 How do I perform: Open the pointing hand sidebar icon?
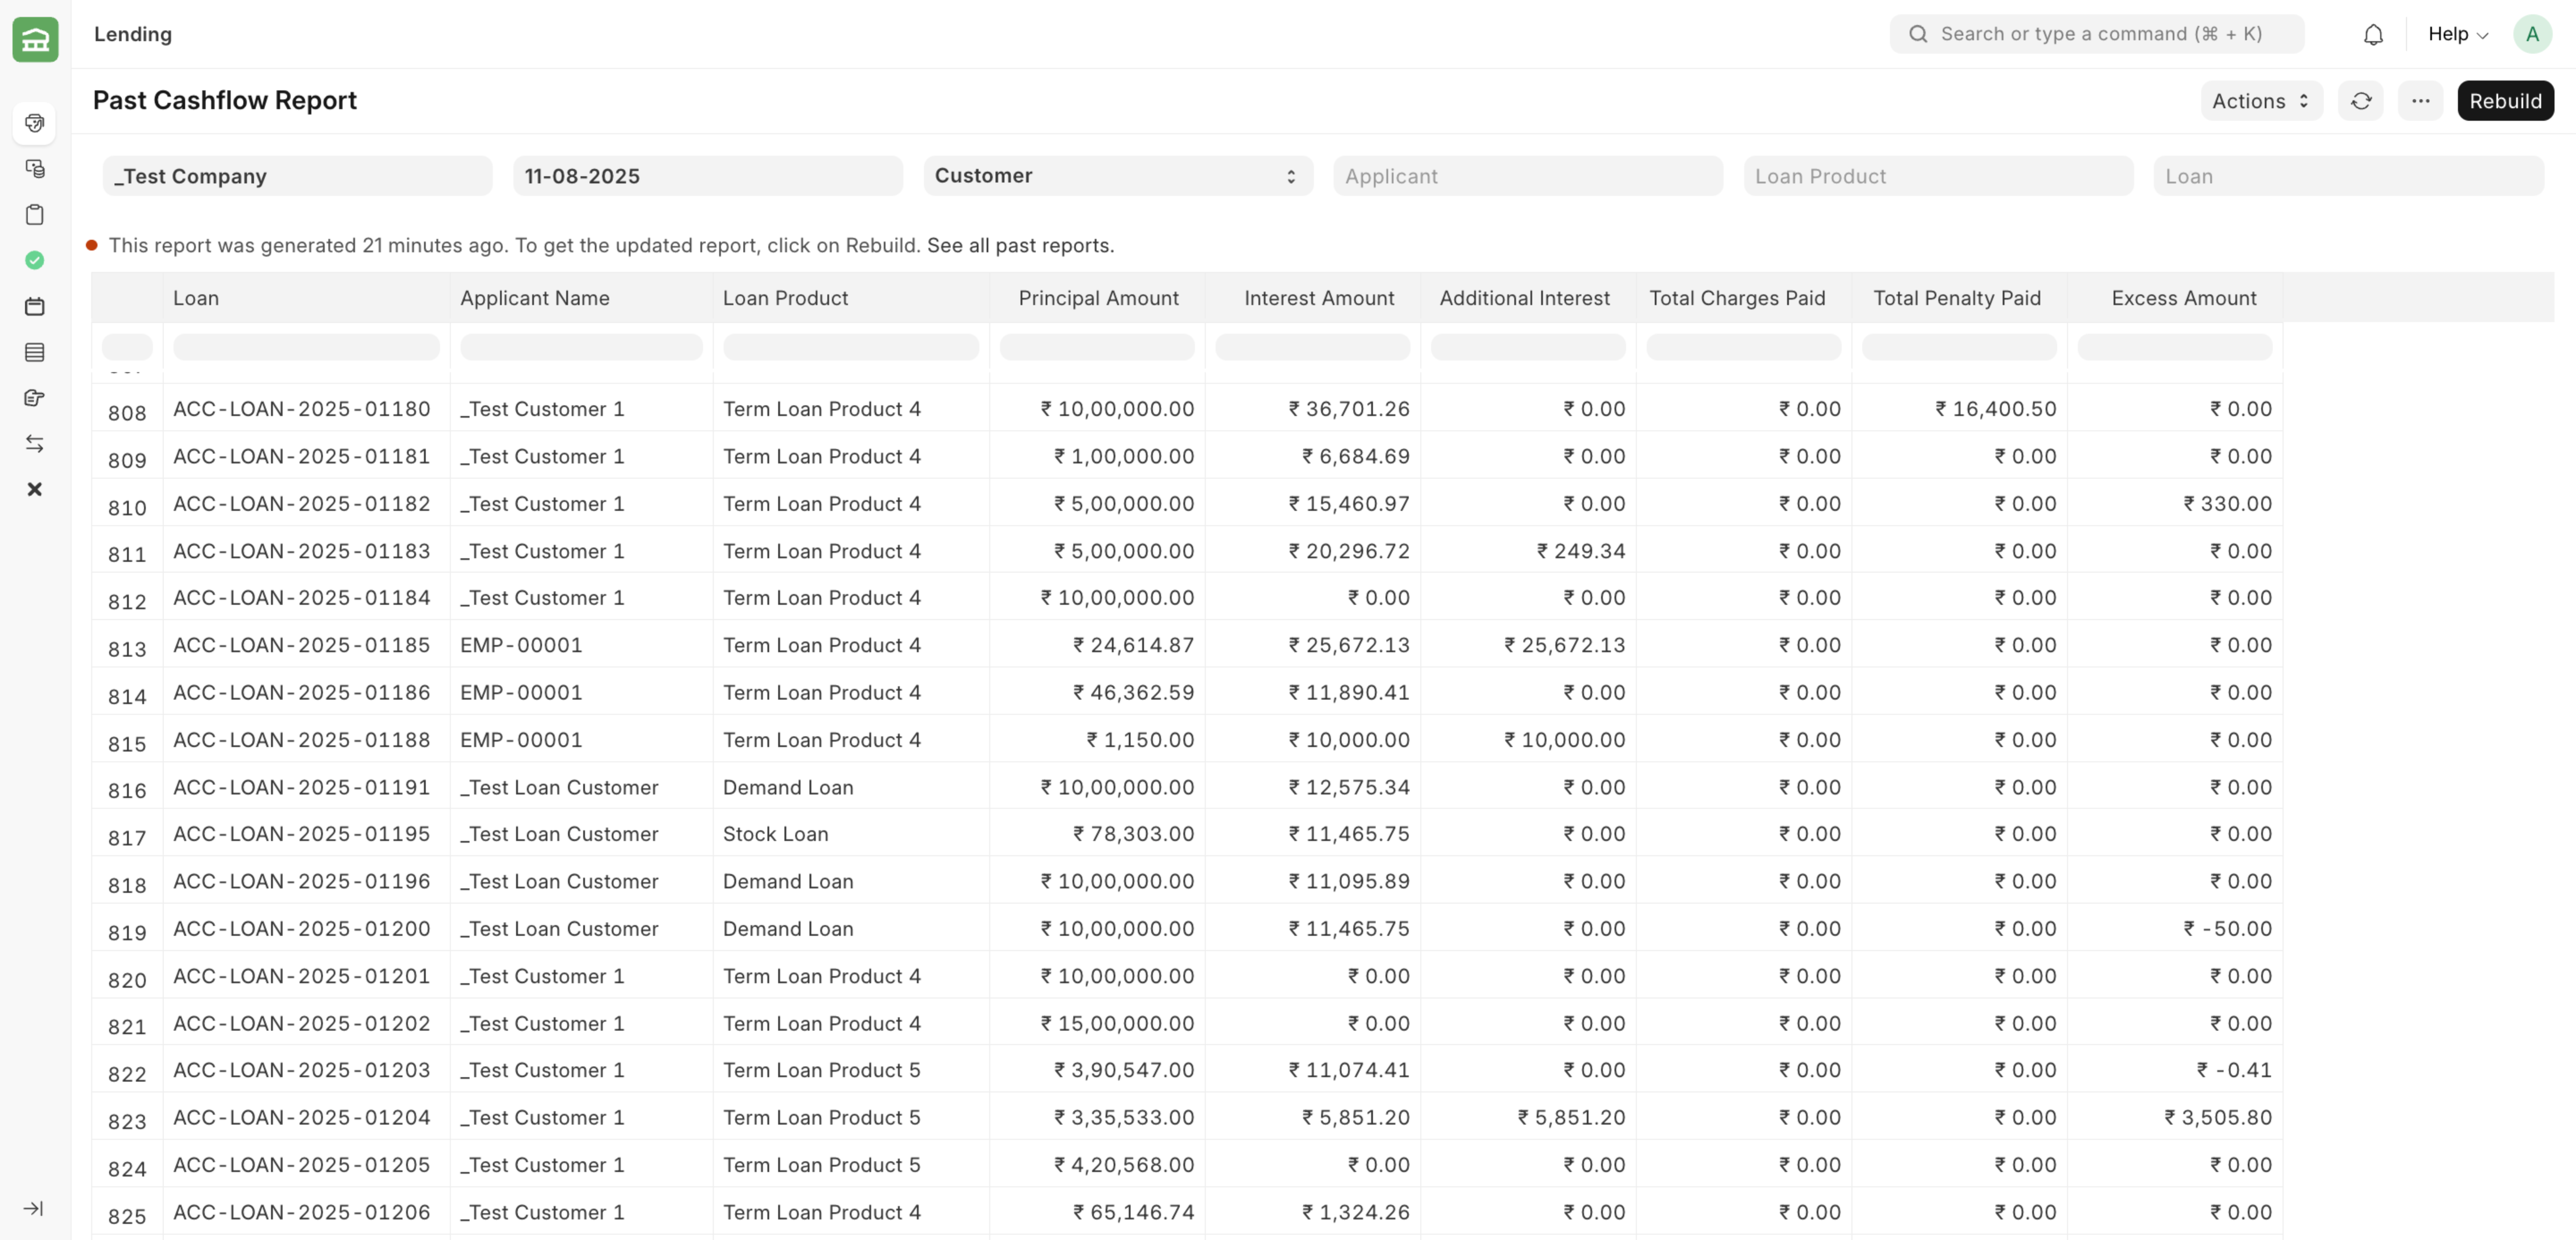35,398
